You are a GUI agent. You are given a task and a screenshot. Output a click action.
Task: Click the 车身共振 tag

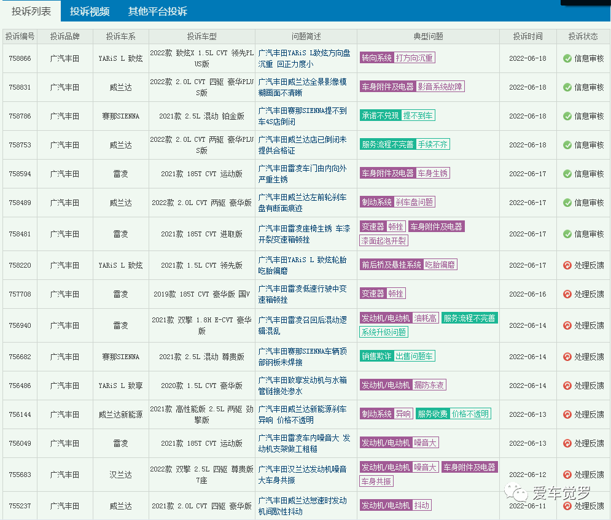(376, 481)
